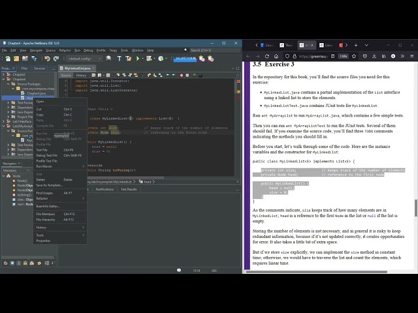The image size is (418, 313).
Task: Open a new Firefox tab with plus
Action: [x=356, y=45]
